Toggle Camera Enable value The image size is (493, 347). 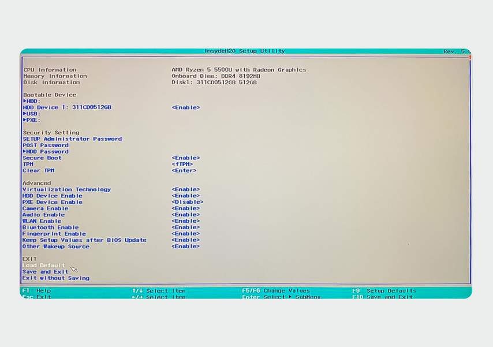click(x=186, y=208)
